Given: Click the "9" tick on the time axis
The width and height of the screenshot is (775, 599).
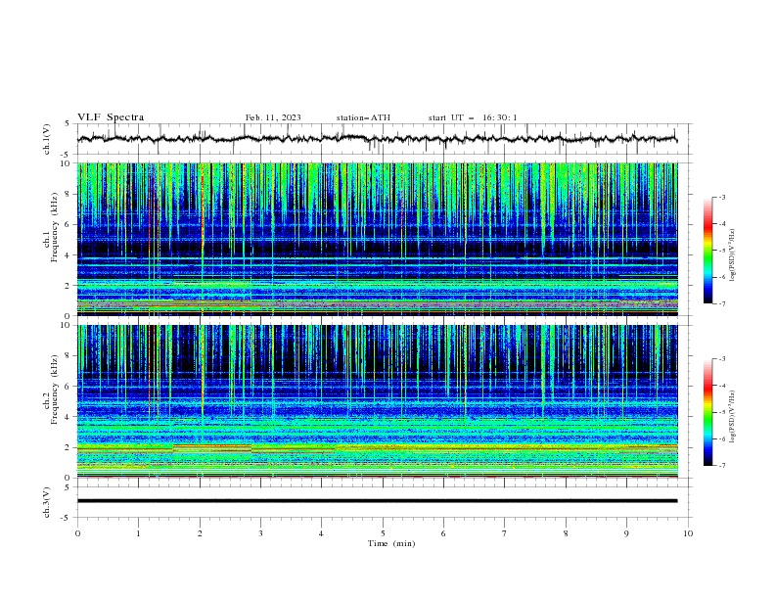Looking at the screenshot, I should pyautogui.click(x=626, y=533).
